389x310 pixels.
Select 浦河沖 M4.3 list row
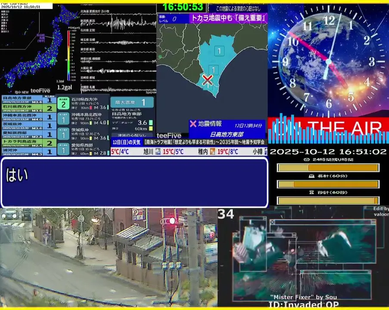(29, 152)
